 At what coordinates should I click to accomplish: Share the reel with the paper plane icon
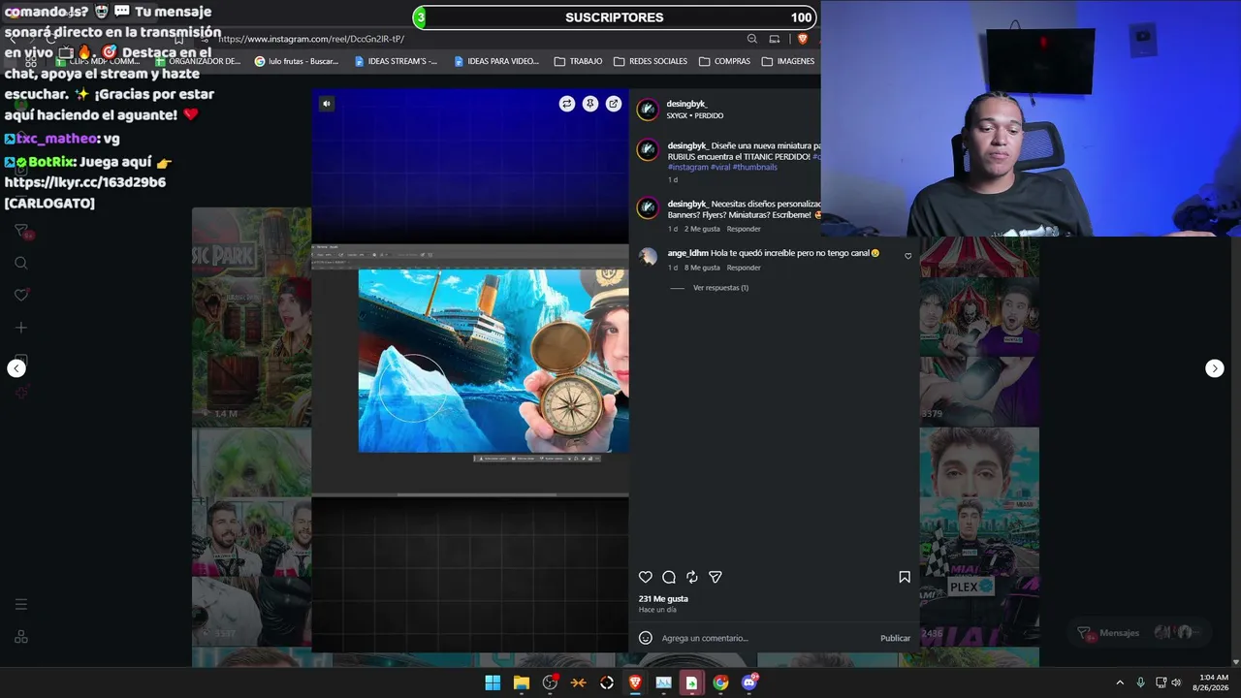tap(716, 577)
